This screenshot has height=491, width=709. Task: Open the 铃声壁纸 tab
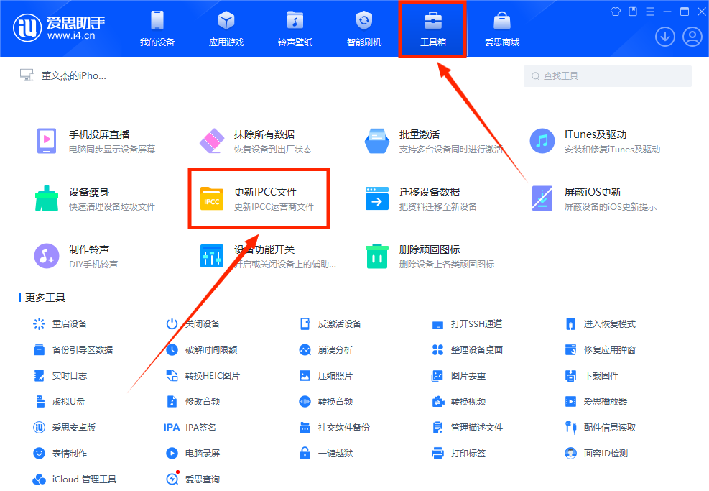[x=295, y=29]
